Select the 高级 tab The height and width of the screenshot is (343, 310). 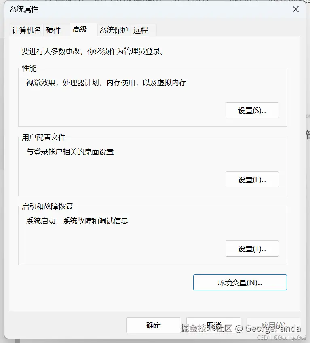pos(79,30)
